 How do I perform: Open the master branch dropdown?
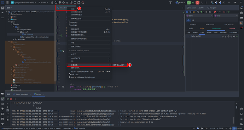(43, 2)
